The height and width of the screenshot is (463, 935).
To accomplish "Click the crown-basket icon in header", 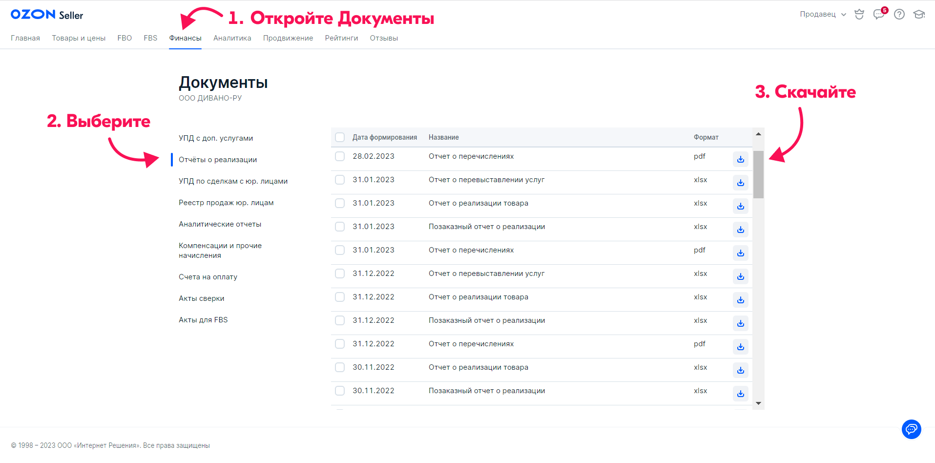I will 859,14.
